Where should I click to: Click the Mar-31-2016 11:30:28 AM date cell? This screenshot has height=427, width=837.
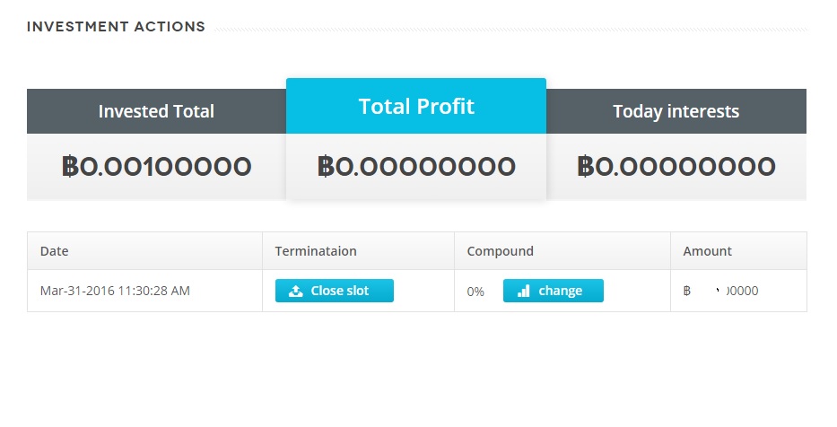(115, 292)
